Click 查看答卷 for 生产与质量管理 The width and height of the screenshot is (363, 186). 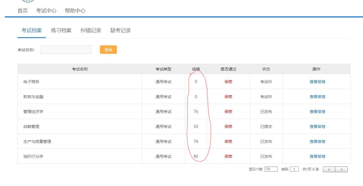(317, 141)
